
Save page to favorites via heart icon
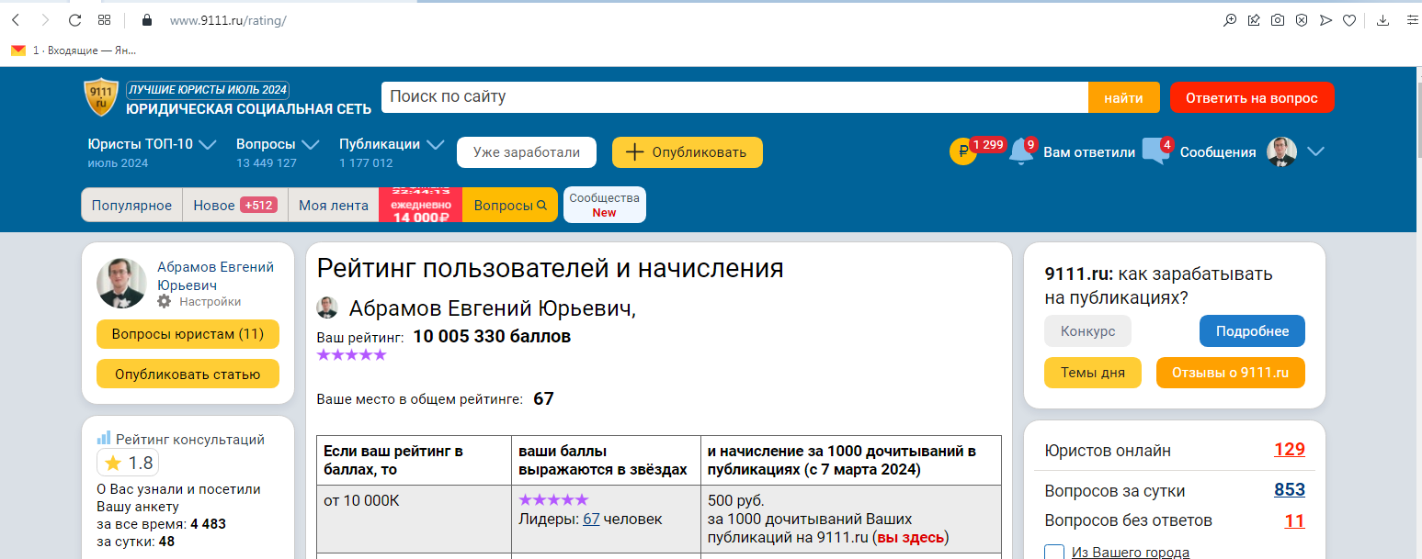coord(1349,19)
